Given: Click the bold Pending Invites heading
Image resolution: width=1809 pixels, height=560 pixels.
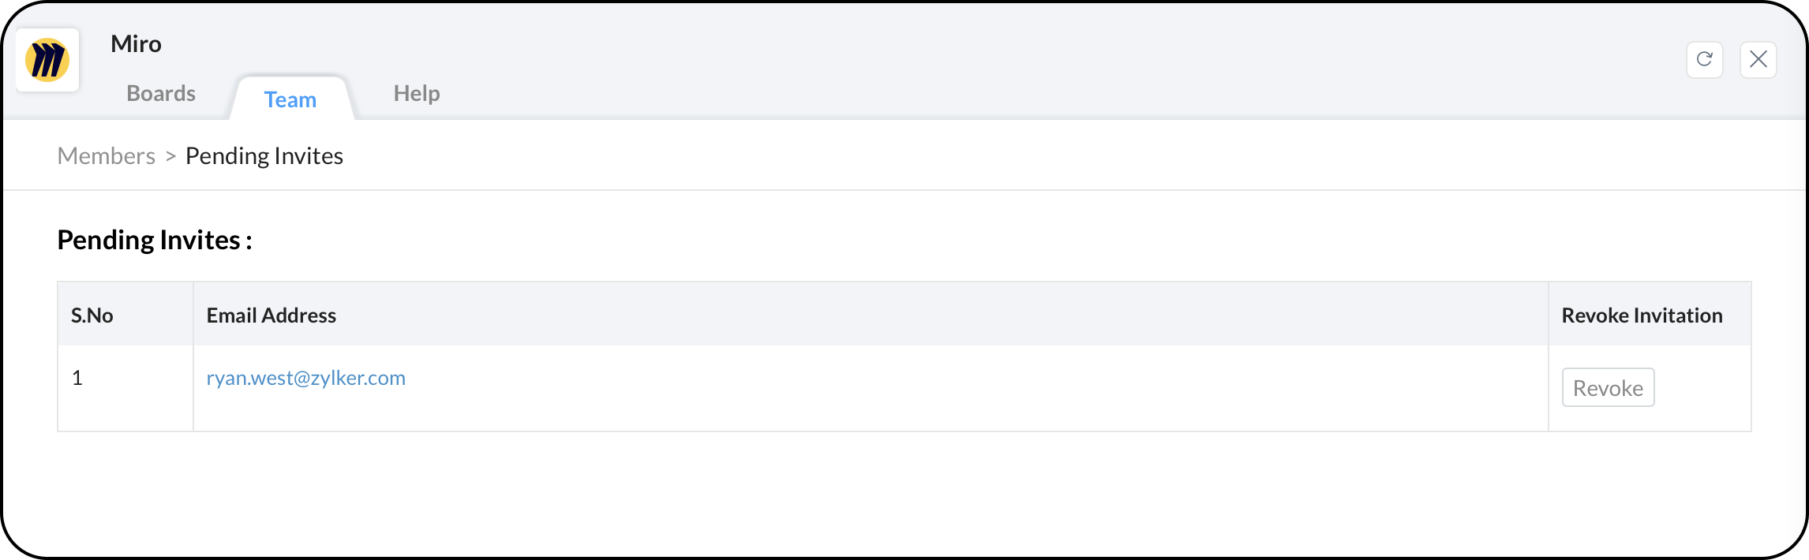Looking at the screenshot, I should 155,240.
